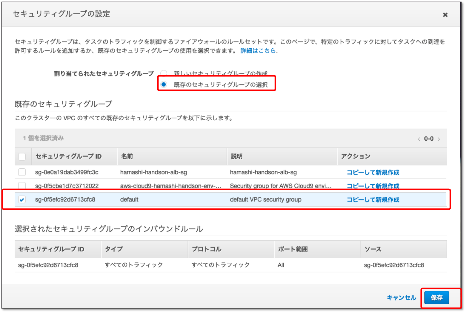Toggle the select-all checkbox in table header
The height and width of the screenshot is (312, 465).
coord(22,157)
